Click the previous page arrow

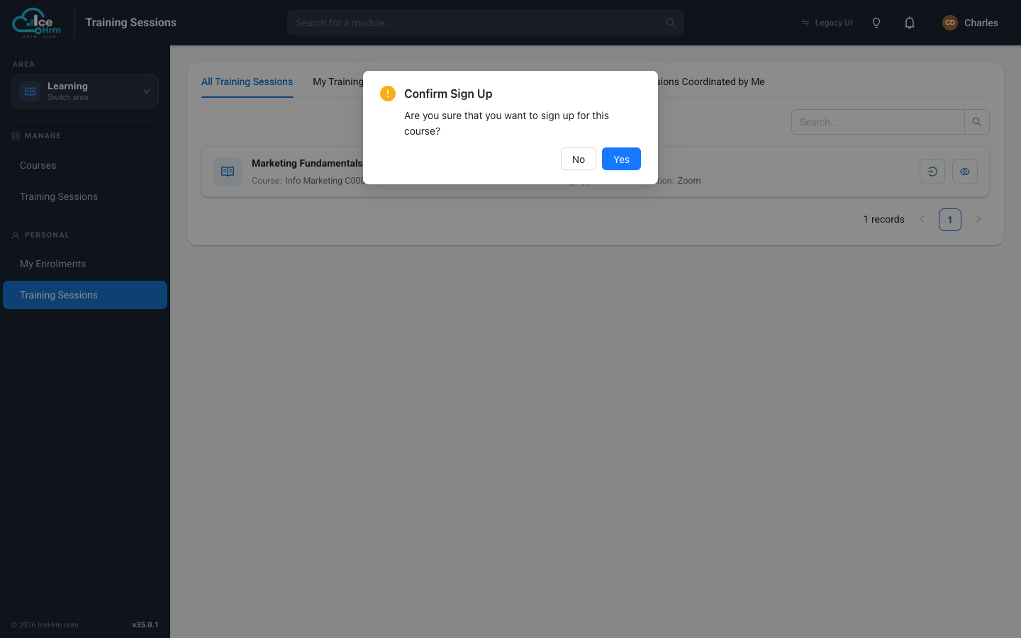[922, 220]
